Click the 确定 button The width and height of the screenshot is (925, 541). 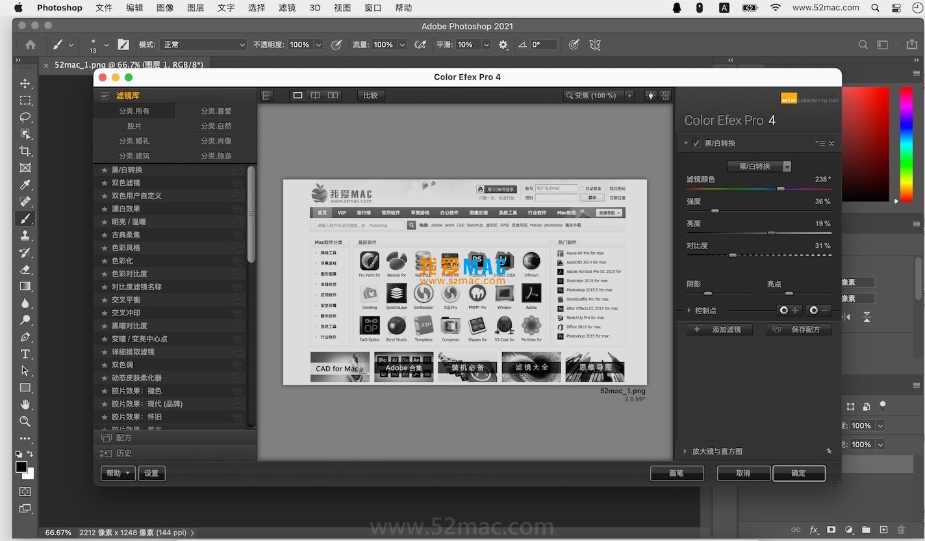pyautogui.click(x=799, y=473)
